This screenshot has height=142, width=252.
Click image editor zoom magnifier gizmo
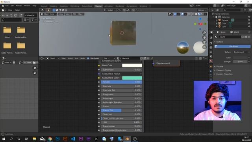pyautogui.click(x=35, y=68)
